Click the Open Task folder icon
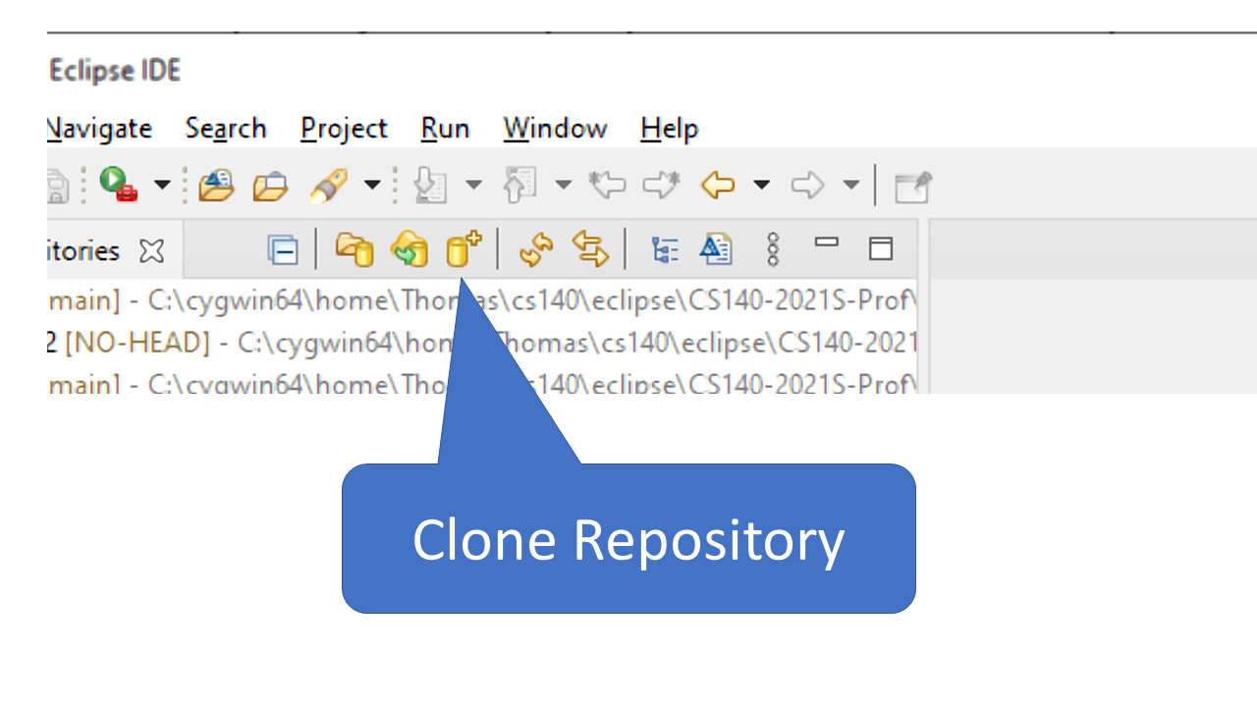 tap(270, 185)
